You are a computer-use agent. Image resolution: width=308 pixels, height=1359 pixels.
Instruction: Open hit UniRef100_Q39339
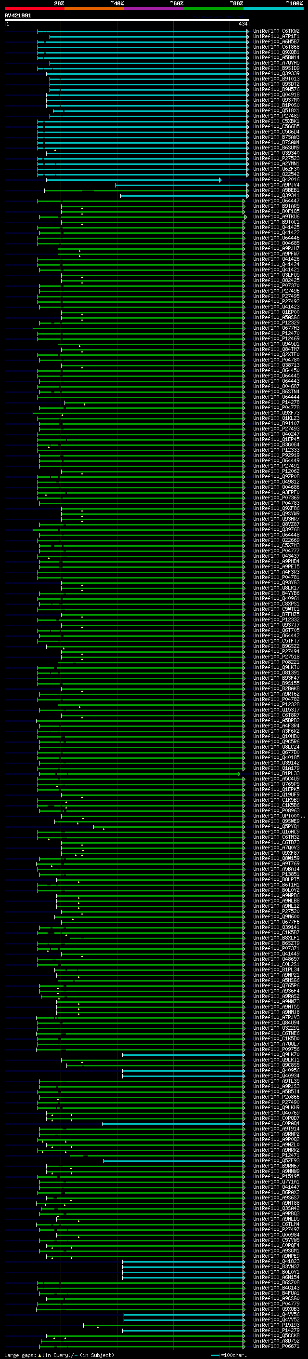coord(276,73)
